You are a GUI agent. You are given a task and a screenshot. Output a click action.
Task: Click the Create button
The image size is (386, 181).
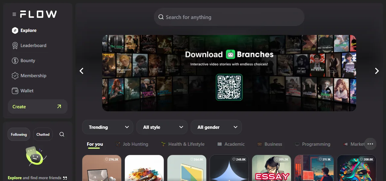(38, 106)
